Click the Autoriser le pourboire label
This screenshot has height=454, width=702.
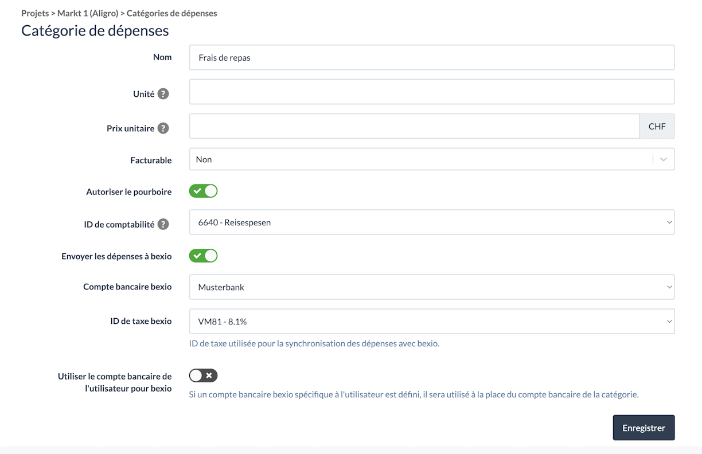click(x=129, y=191)
